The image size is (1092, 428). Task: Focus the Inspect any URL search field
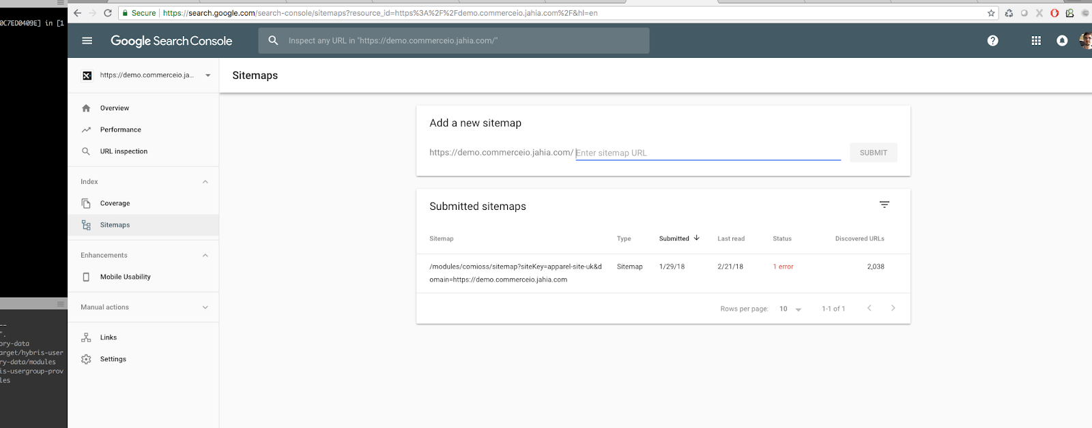[454, 41]
